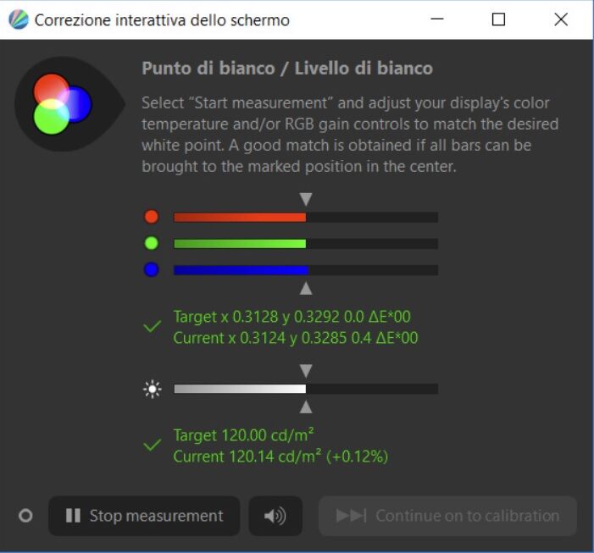Click the up arrow marker below the blue bar
This screenshot has height=553, width=594.
click(x=306, y=288)
